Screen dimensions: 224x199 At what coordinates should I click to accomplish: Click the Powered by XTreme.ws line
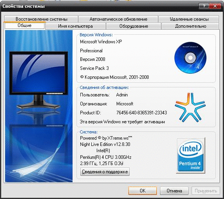click(106, 138)
